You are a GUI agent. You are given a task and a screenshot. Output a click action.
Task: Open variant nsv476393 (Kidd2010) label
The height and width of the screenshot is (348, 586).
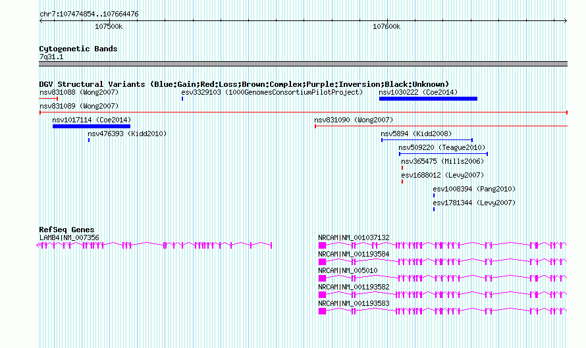127,134
